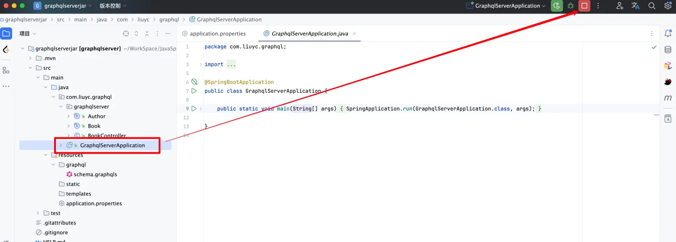Viewport: 676px width, 242px height.
Task: Click green inspection checkmark in editor corner
Action: point(654,47)
